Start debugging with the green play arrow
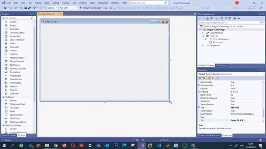This screenshot has height=149, width=266. tap(81, 8)
